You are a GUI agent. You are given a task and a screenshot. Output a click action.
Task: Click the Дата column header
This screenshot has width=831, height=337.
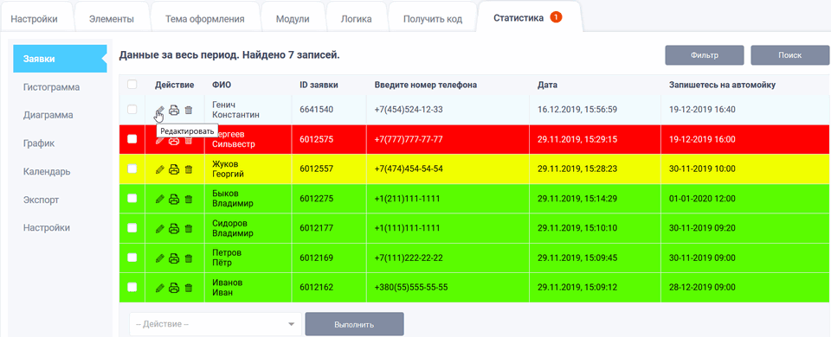point(547,85)
